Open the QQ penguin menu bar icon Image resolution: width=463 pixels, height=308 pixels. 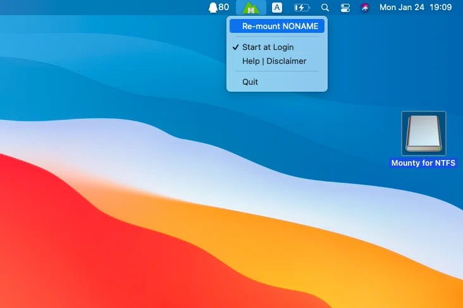(x=218, y=8)
